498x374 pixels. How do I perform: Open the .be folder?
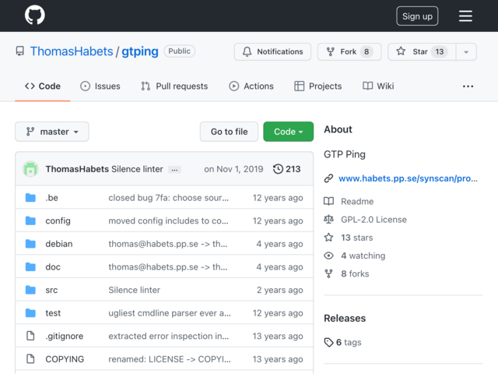52,197
